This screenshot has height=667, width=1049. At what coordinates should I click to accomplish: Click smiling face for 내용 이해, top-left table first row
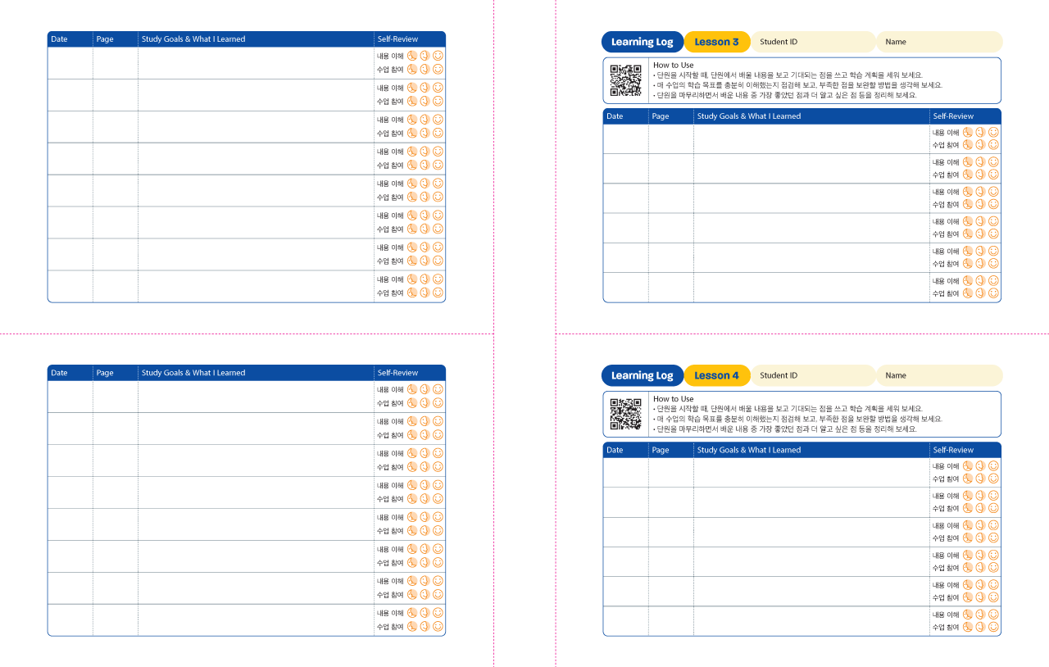[x=438, y=56]
